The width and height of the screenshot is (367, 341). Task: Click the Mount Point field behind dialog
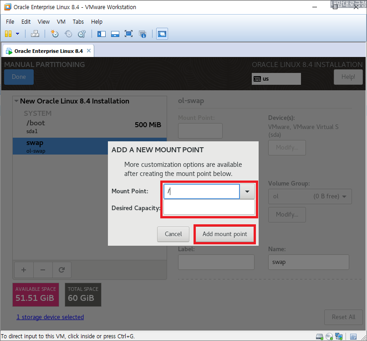pyautogui.click(x=200, y=131)
